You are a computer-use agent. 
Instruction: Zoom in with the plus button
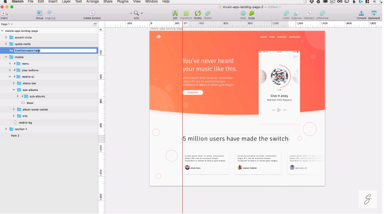[x=142, y=13]
